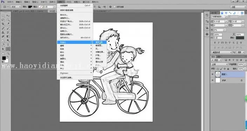
Task: Open the layer blend mode dropdown
Action: pyautogui.click(x=219, y=64)
